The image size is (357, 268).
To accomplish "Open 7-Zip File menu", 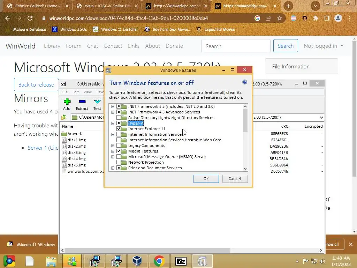I will 64,92.
